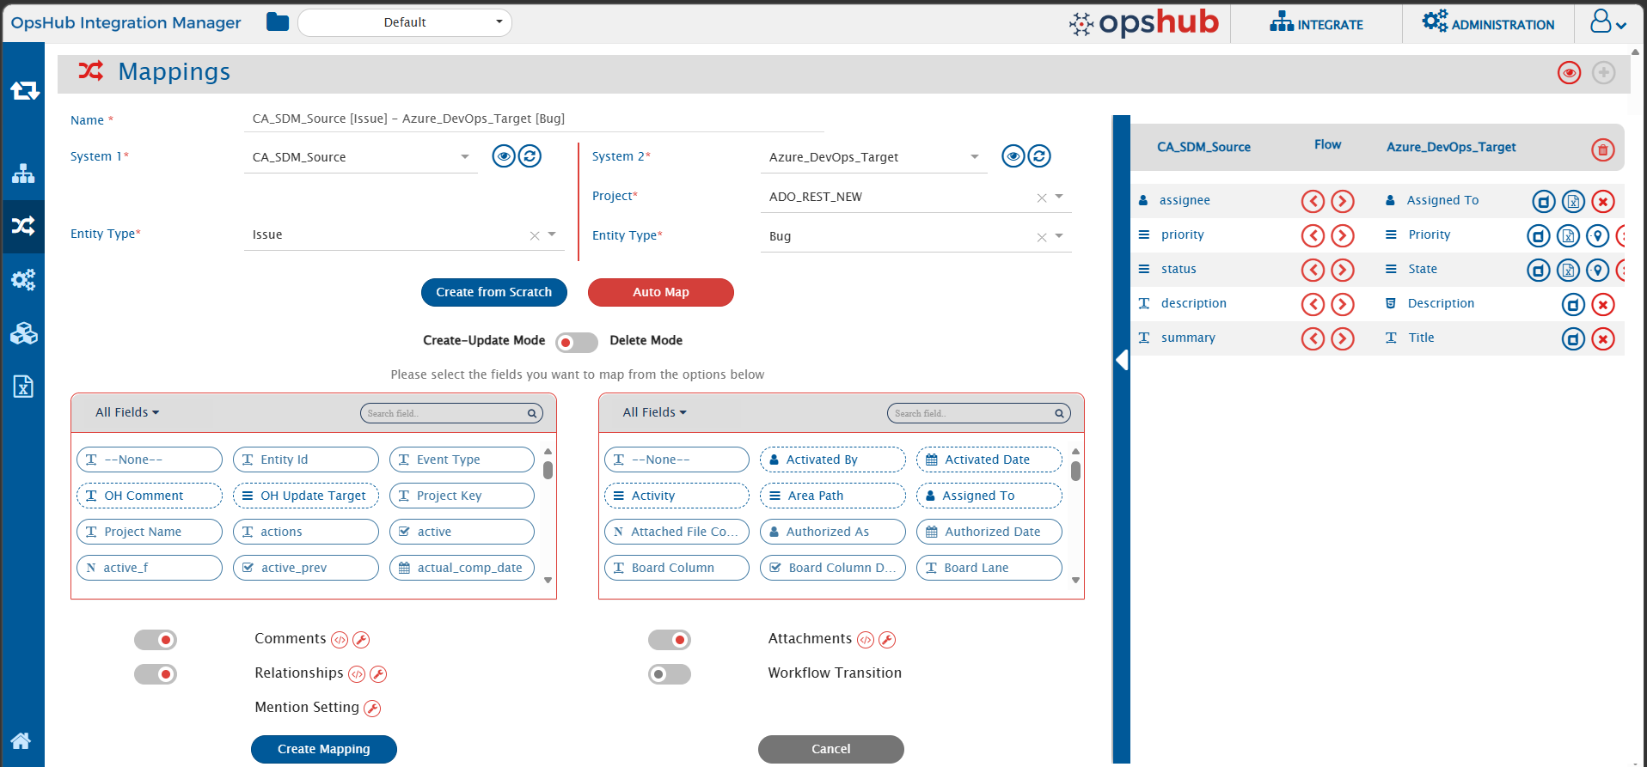Open the Mention Setting wrench icon
The image size is (1647, 767).
pyautogui.click(x=372, y=709)
